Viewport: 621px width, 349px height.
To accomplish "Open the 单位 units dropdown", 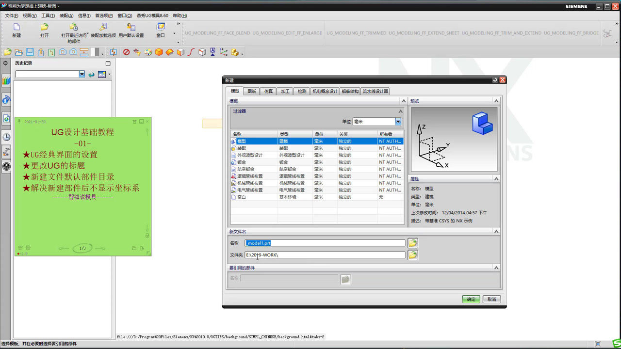I will tap(398, 122).
